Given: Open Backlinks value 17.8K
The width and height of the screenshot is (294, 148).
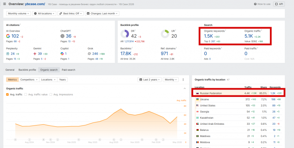Looking at the screenshot, I should (x=126, y=54).
